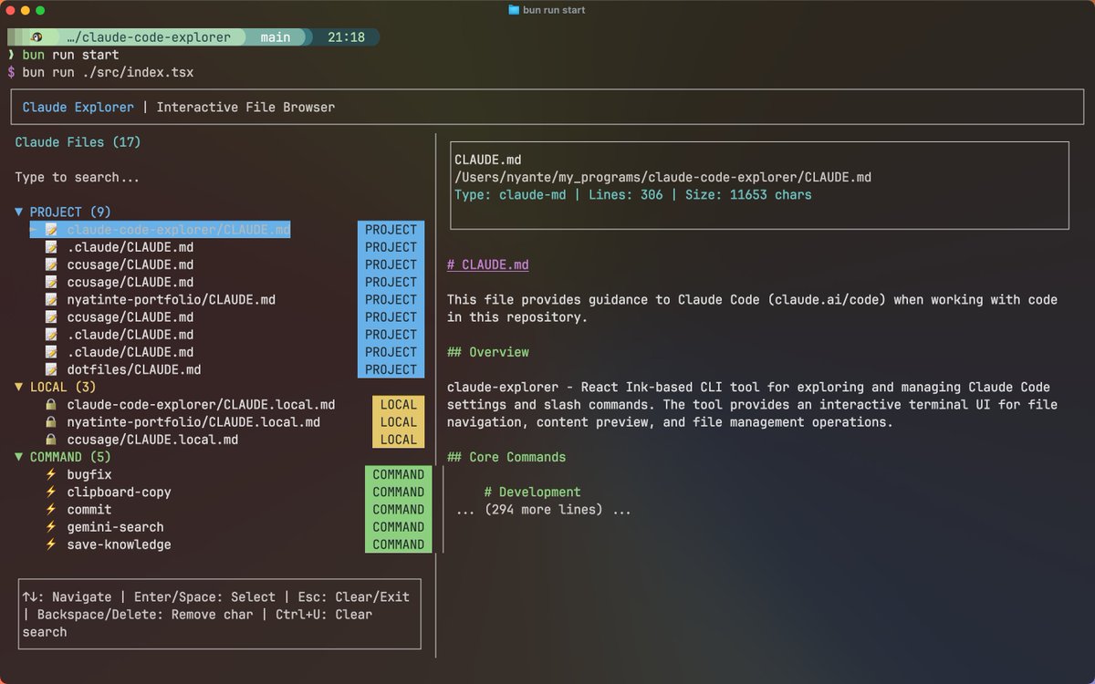
Task: Select nyatinte-portfolio/CLAUDE.md file row
Action: click(x=172, y=299)
